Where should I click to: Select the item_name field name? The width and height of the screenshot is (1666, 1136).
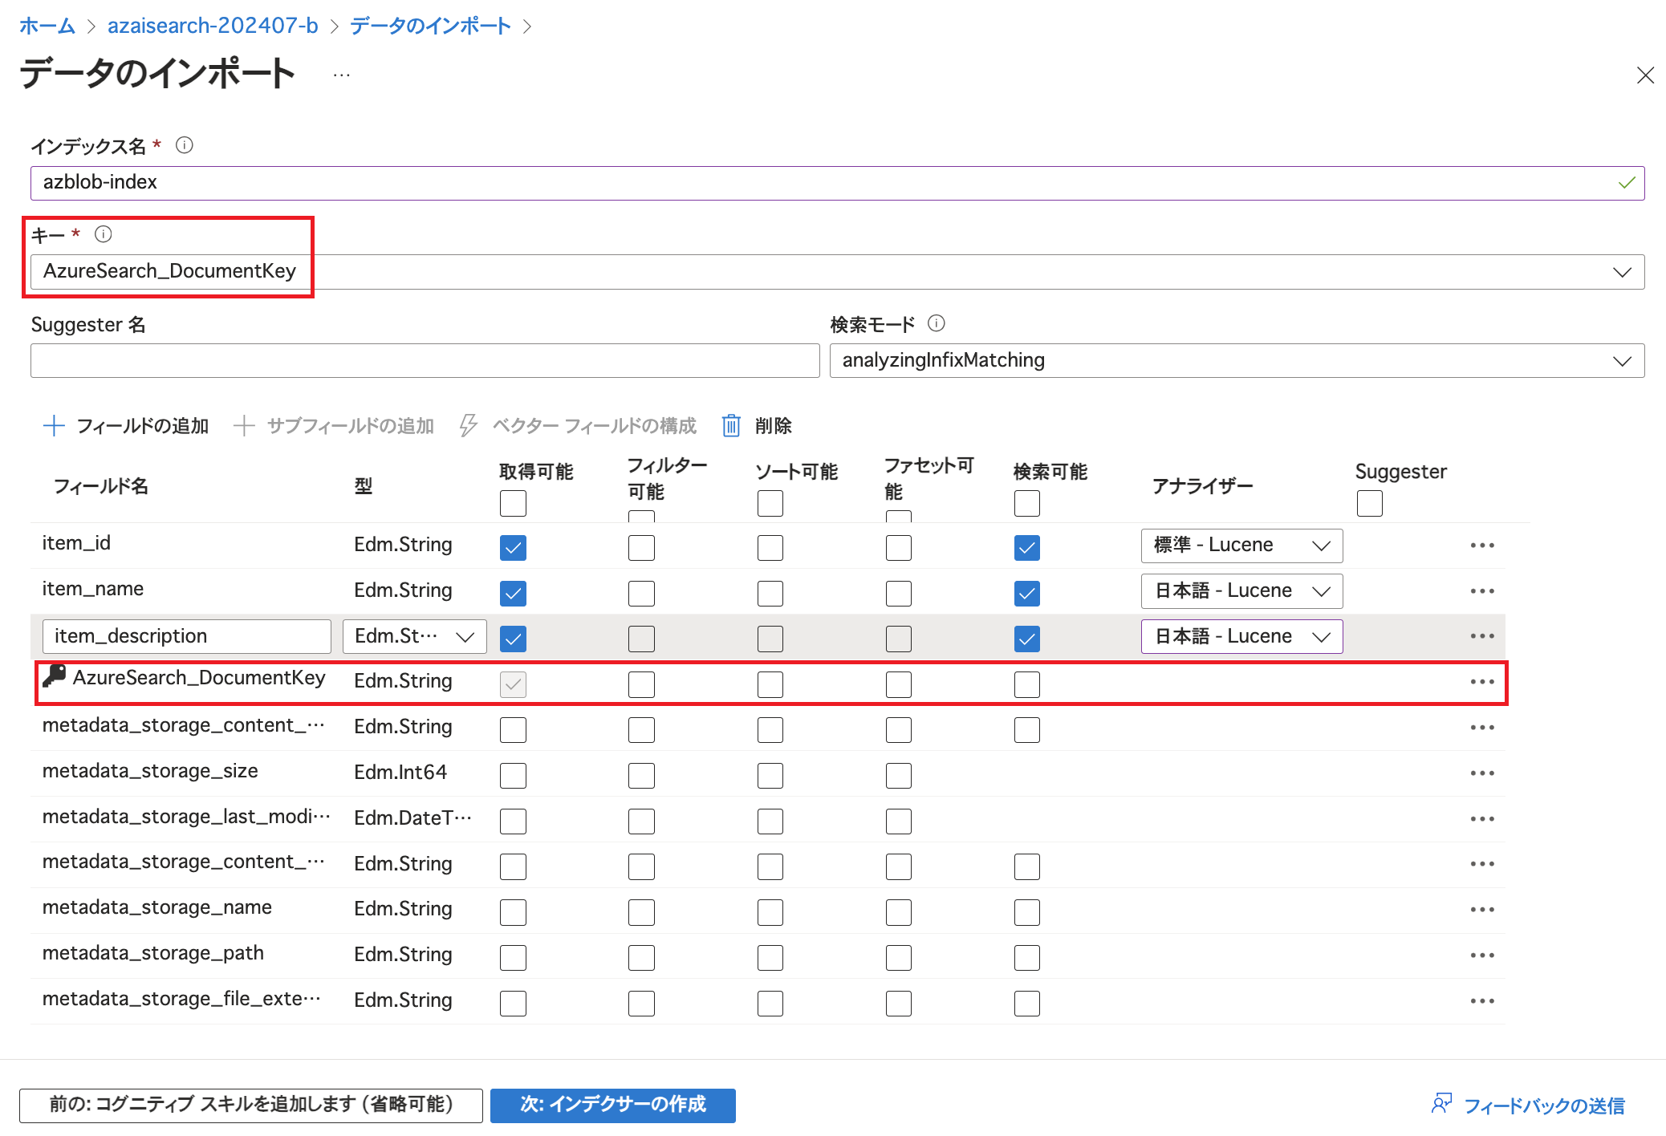point(93,589)
